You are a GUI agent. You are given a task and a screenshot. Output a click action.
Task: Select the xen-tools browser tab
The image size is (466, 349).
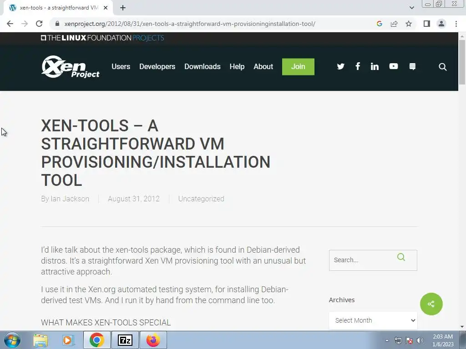[58, 8]
